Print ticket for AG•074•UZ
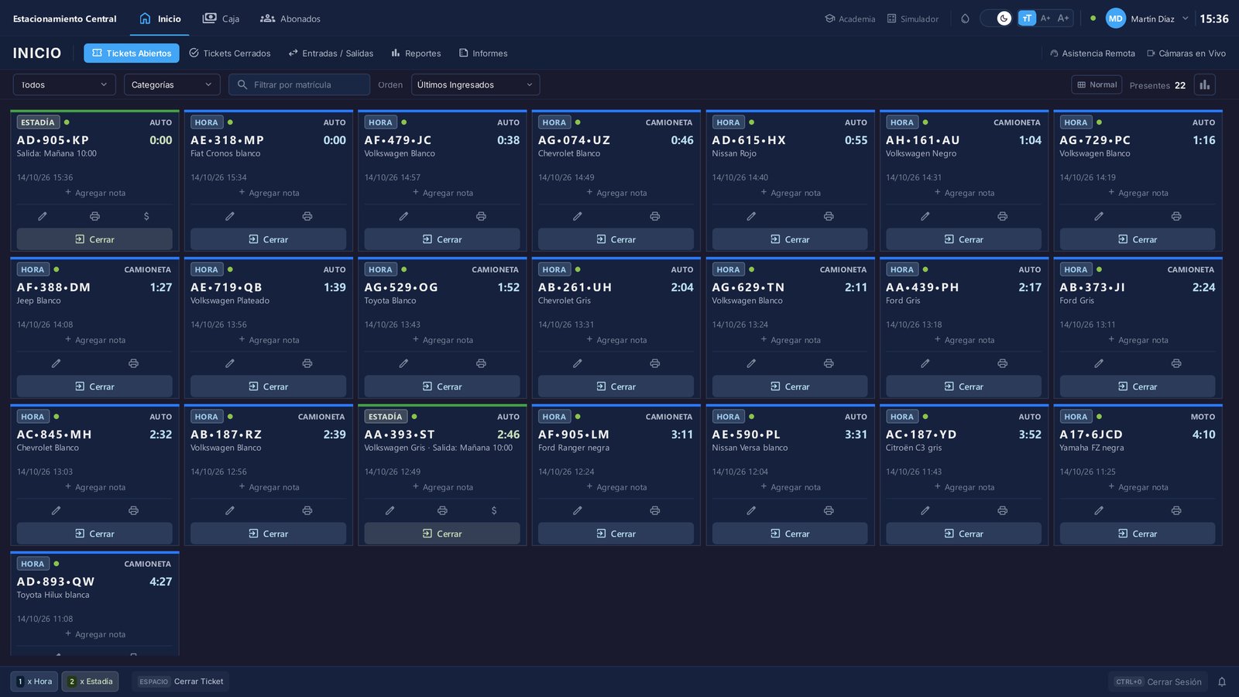This screenshot has height=697, width=1239. [655, 216]
